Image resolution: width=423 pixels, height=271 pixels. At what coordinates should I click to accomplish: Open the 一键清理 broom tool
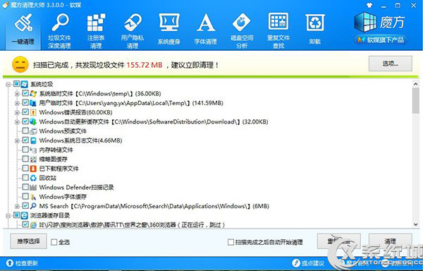click(x=23, y=30)
